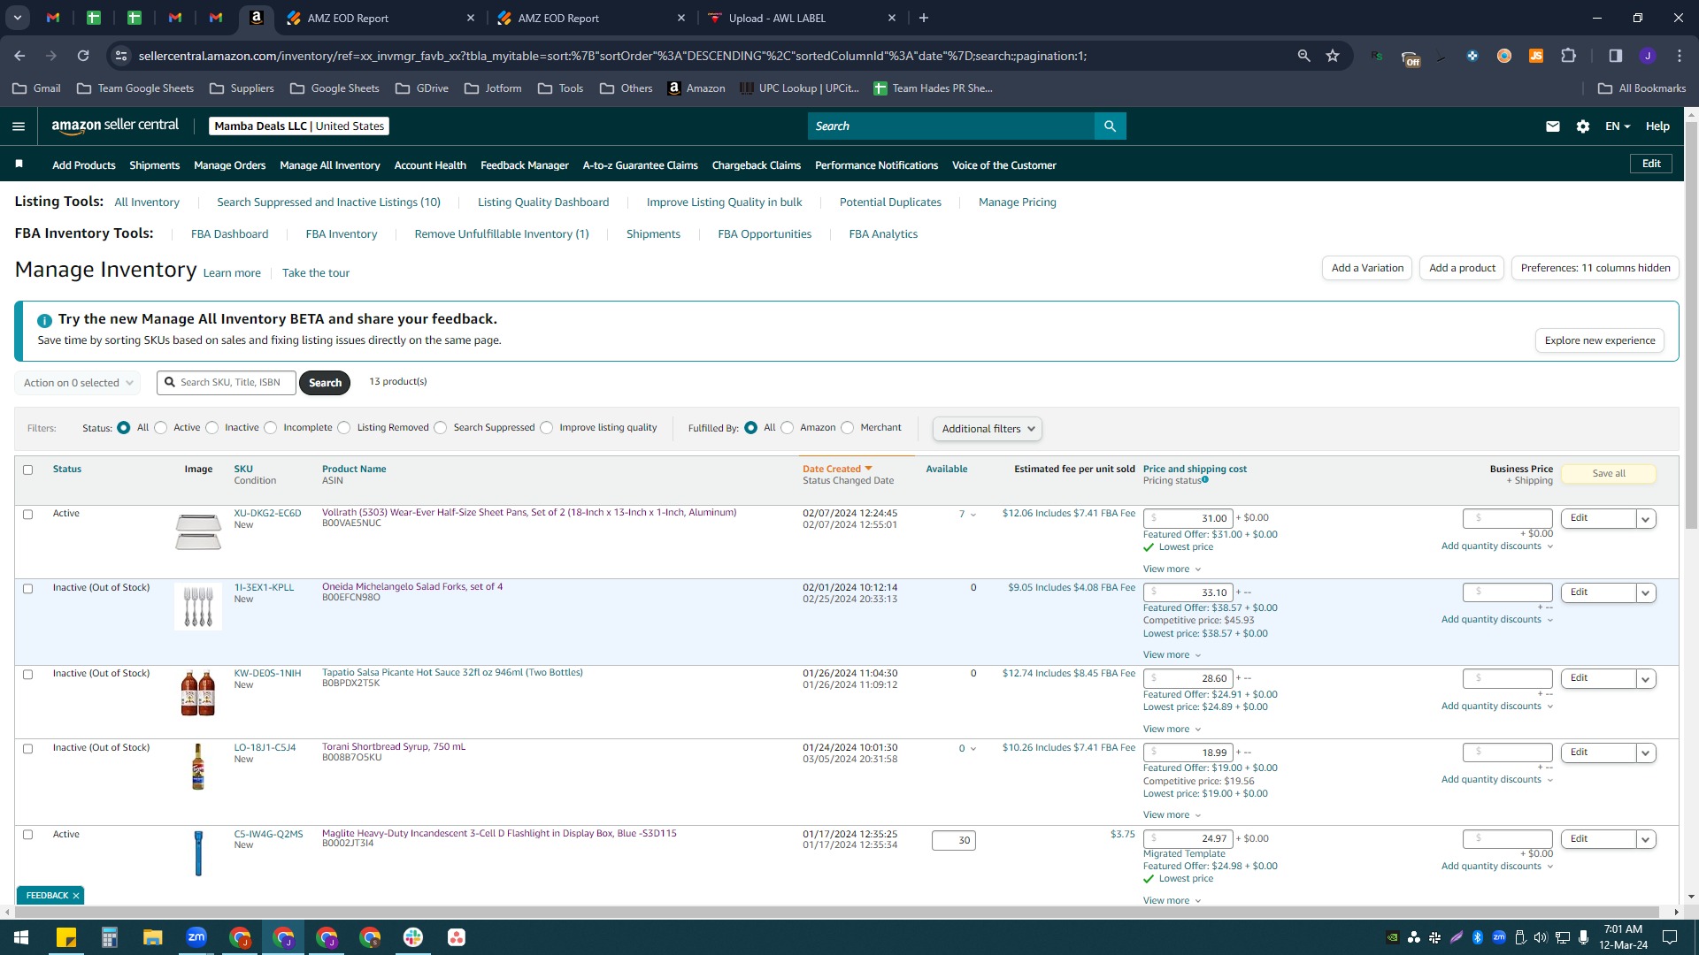Click the Add a product button

(1462, 268)
